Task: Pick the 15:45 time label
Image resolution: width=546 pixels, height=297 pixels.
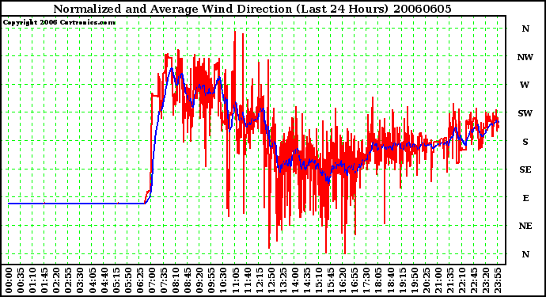Action: (x=331, y=280)
